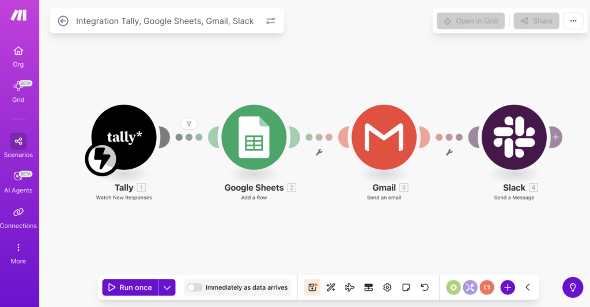Open Scenarios in the sidebar
This screenshot has width=590, height=307.
pyautogui.click(x=18, y=146)
